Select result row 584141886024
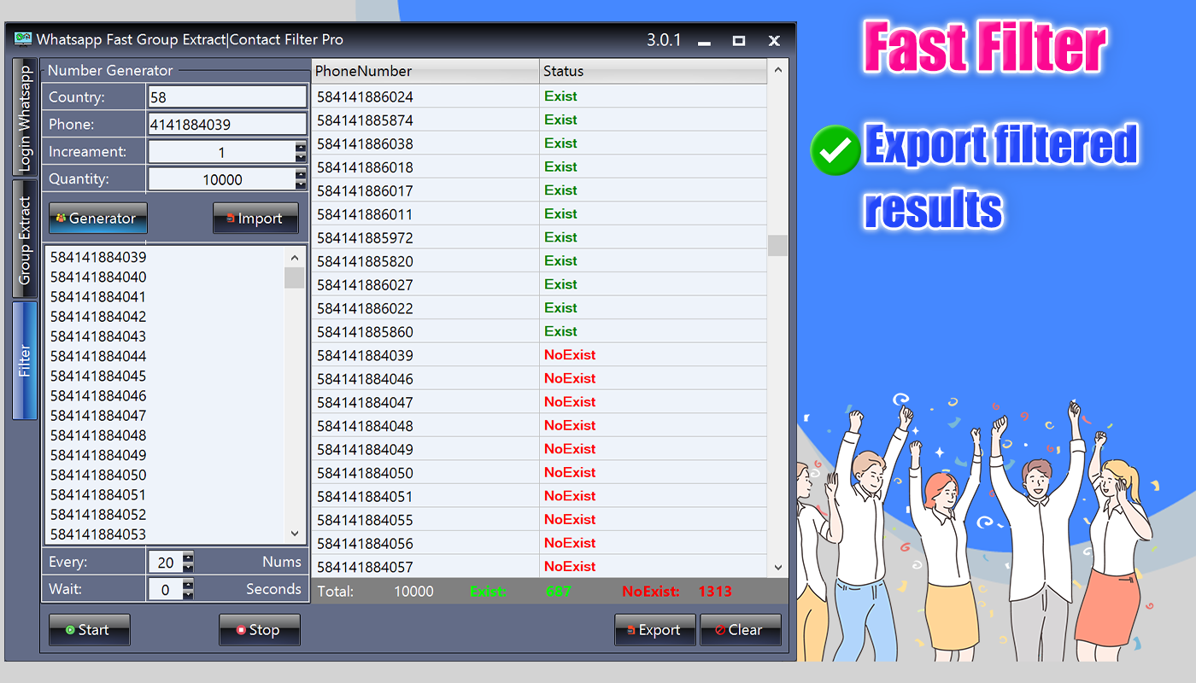This screenshot has width=1196, height=683. coord(539,96)
